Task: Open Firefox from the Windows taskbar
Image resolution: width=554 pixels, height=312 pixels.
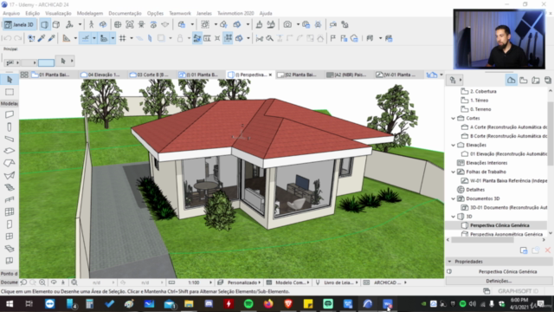Action: (268, 303)
